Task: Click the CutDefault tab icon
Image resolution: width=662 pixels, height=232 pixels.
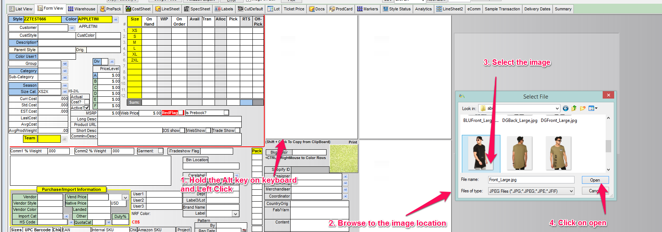Action: pos(241,9)
